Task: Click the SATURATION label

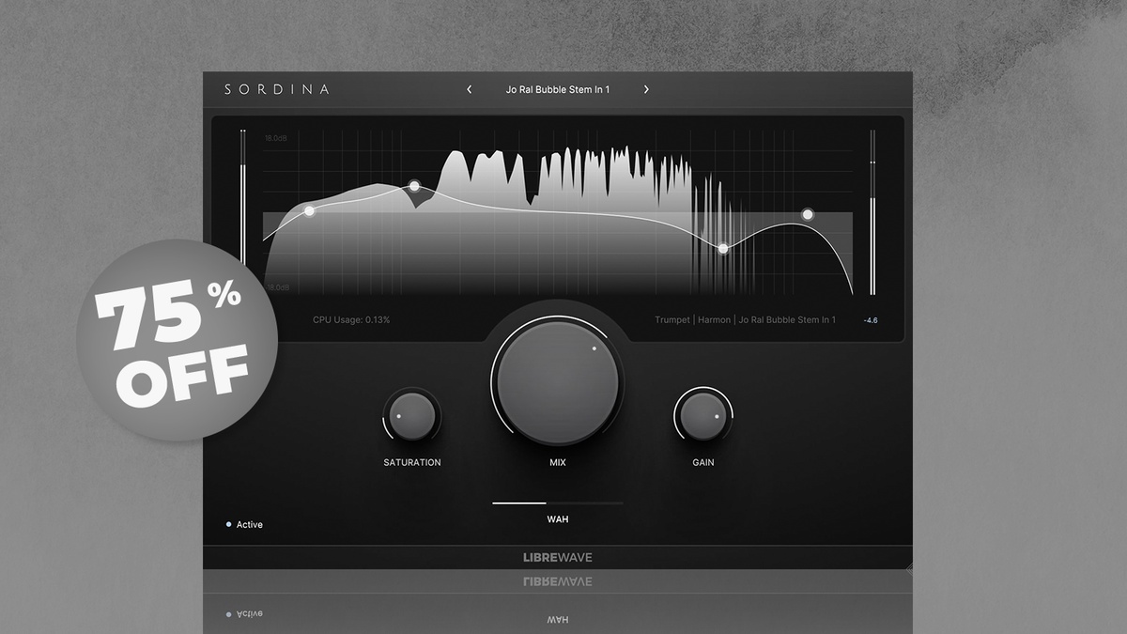Action: (x=412, y=462)
